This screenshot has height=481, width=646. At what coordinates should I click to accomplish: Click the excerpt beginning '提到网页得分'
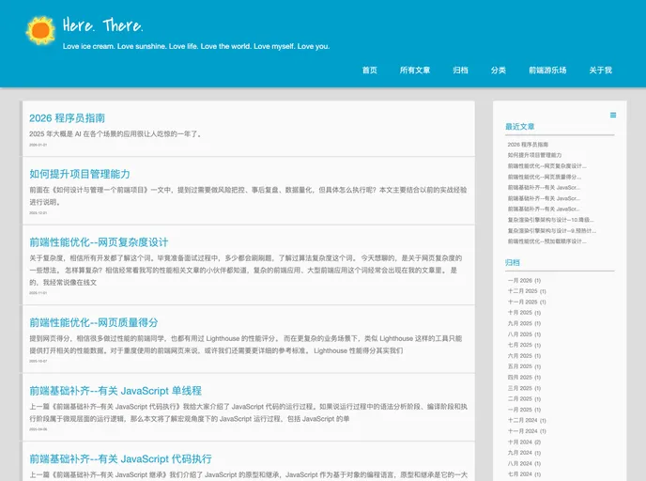click(x=246, y=345)
